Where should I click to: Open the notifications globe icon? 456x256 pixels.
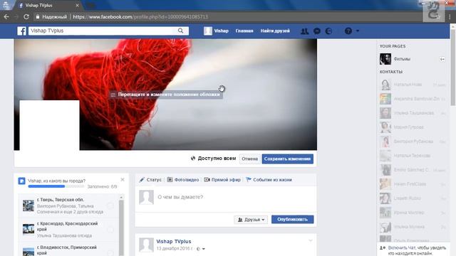(328, 31)
